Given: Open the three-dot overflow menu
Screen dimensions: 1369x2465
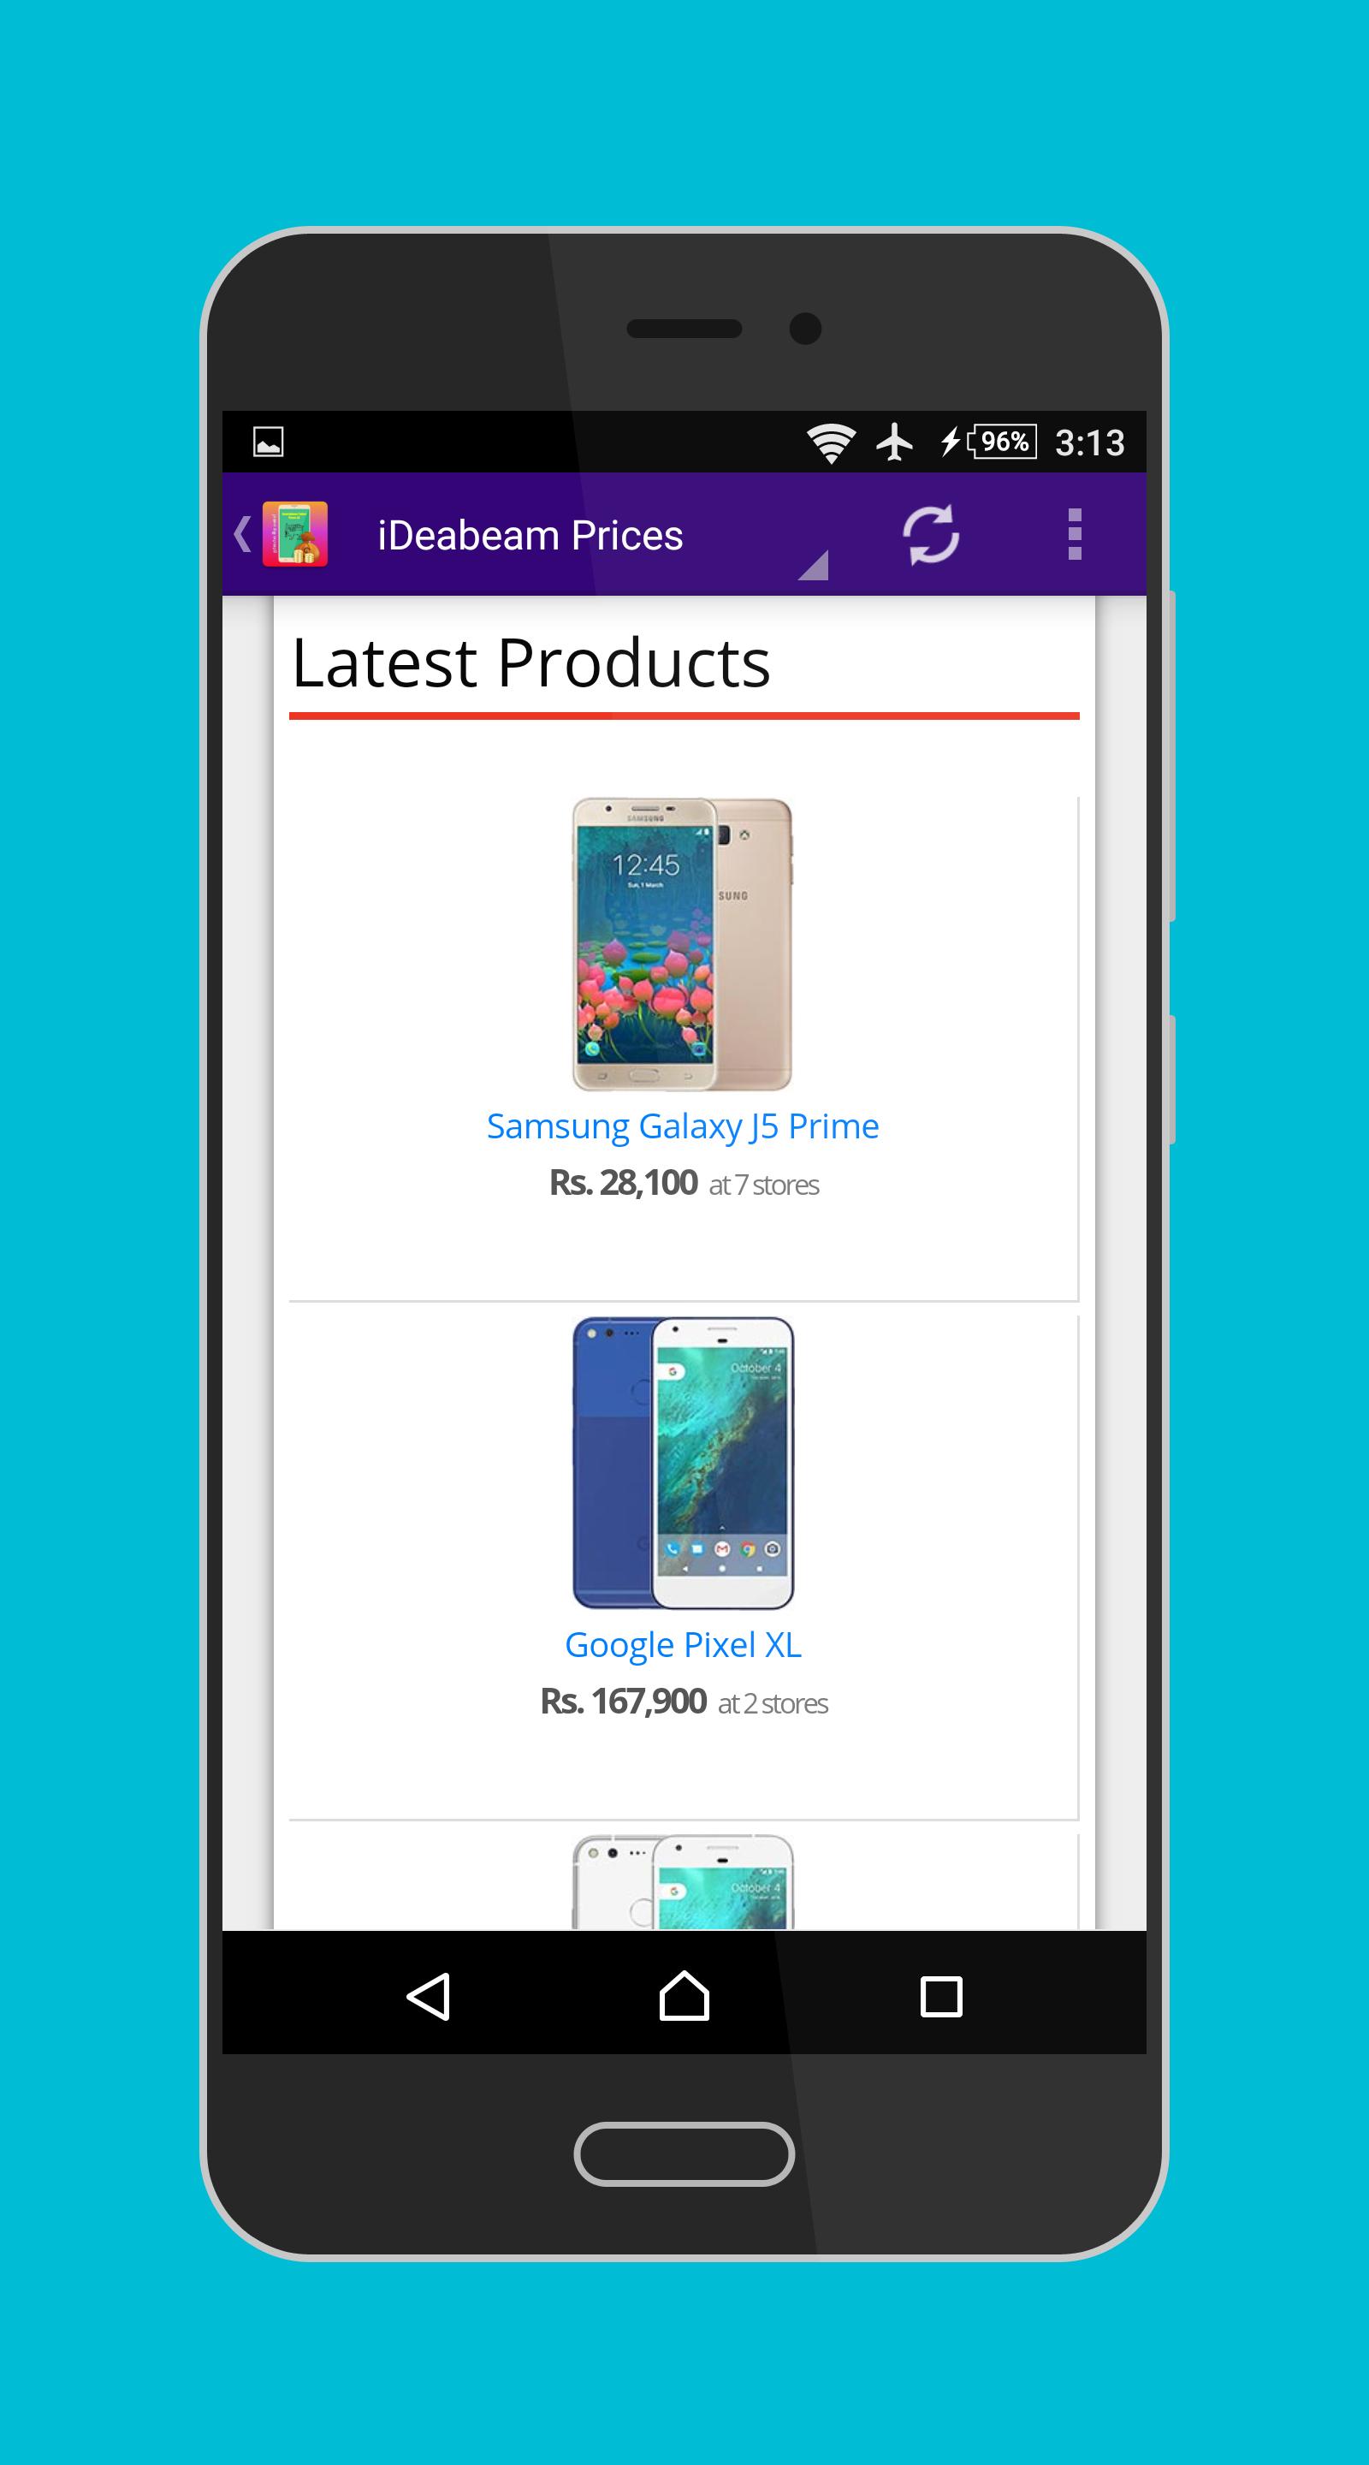Looking at the screenshot, I should pyautogui.click(x=1075, y=534).
